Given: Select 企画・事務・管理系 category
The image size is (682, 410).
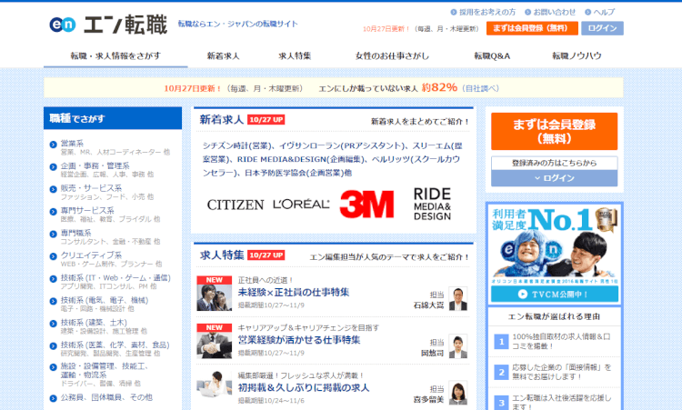Looking at the screenshot, I should [95, 166].
